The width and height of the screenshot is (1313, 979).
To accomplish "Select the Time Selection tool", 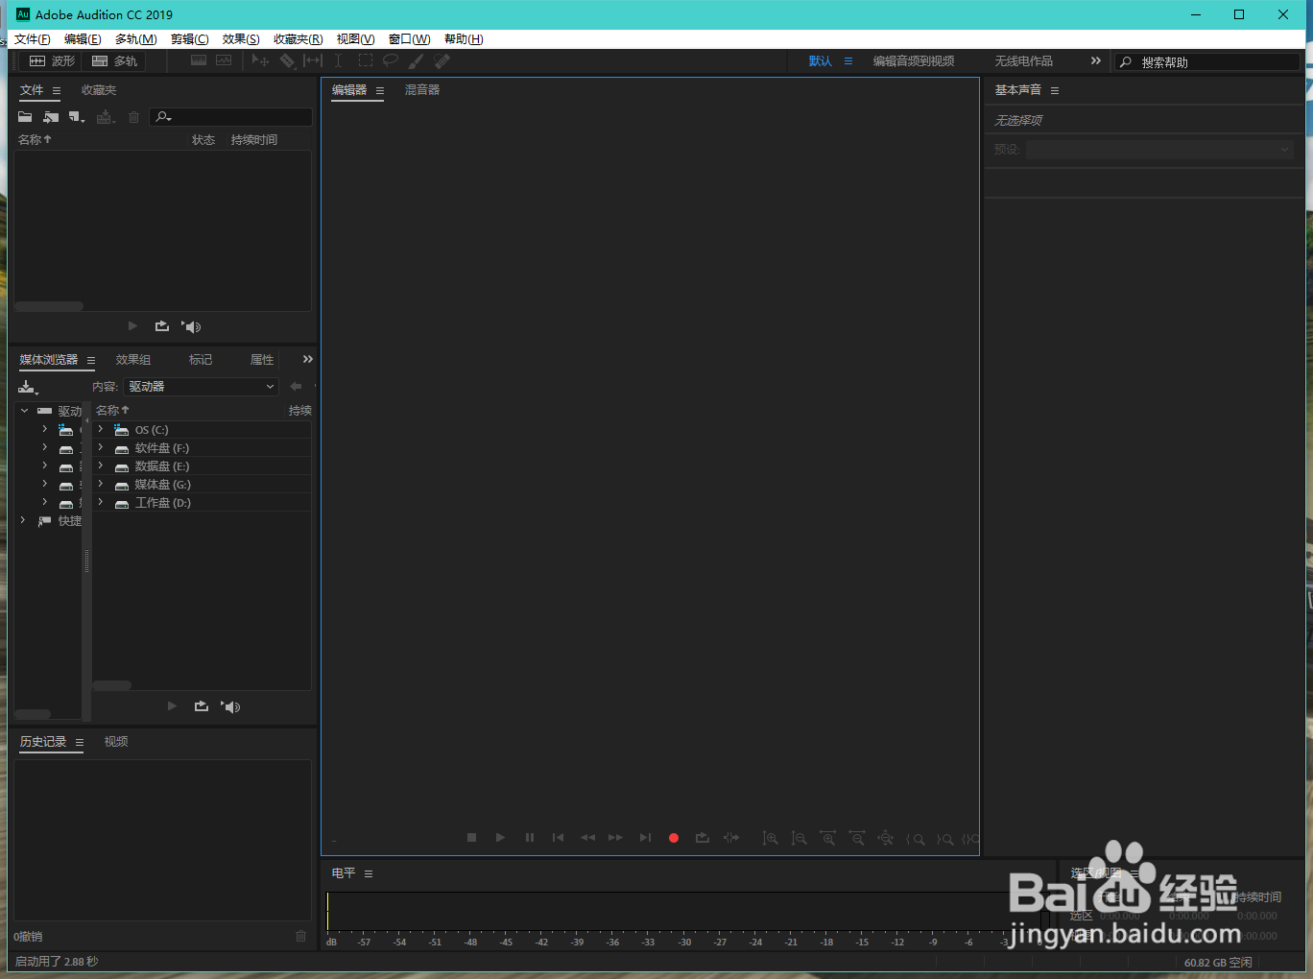I will coord(338,61).
